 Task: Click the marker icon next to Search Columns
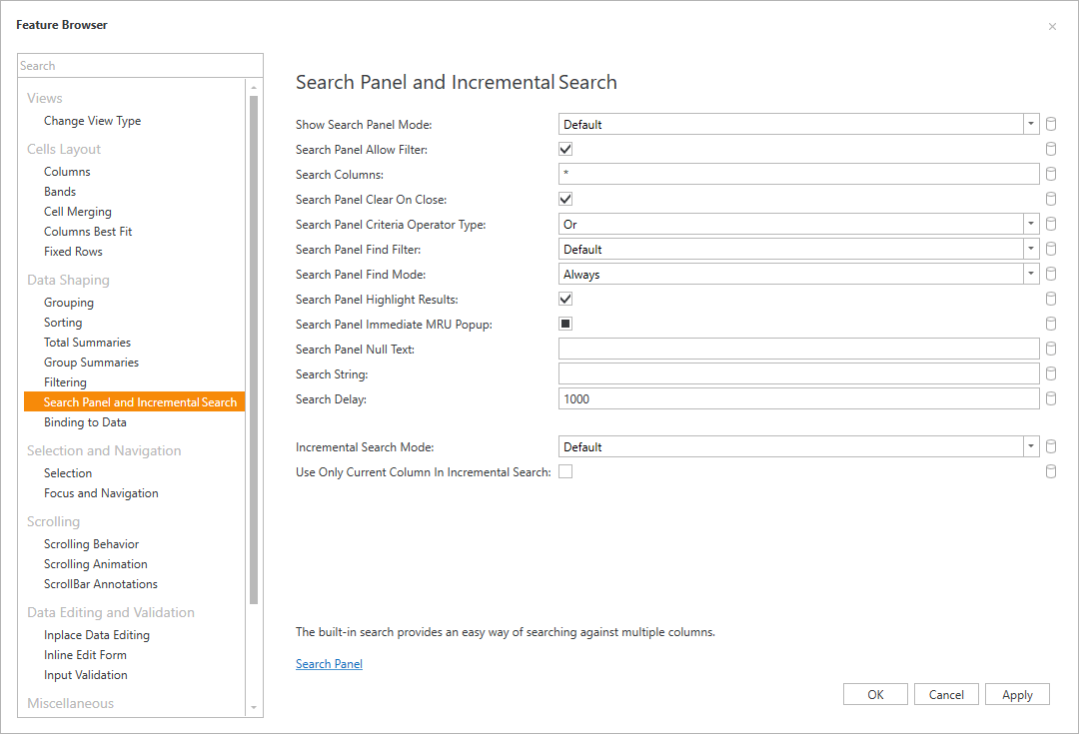click(x=1050, y=175)
